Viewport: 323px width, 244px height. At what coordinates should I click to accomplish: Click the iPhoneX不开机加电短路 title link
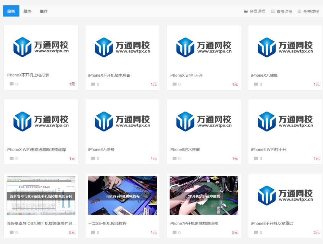(109, 75)
